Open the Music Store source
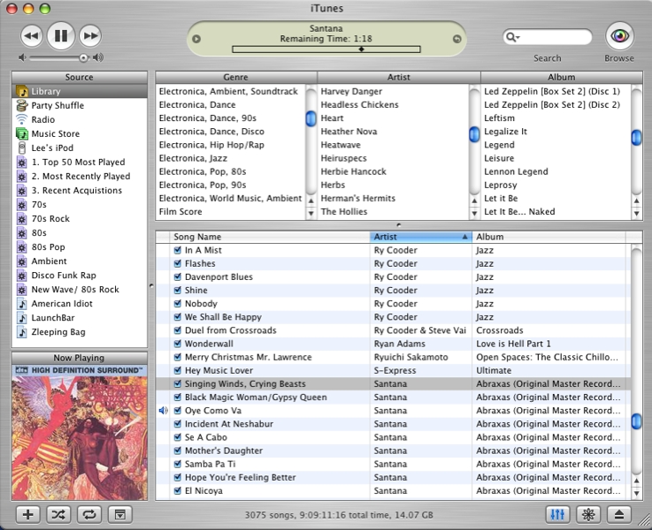The height and width of the screenshot is (530, 652). tap(56, 133)
